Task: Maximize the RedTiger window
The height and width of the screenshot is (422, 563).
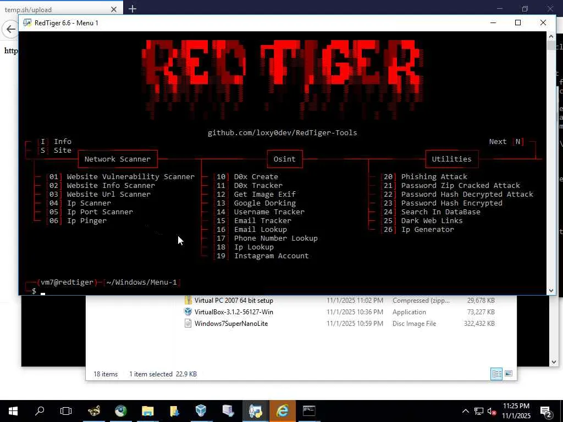Action: [x=518, y=23]
